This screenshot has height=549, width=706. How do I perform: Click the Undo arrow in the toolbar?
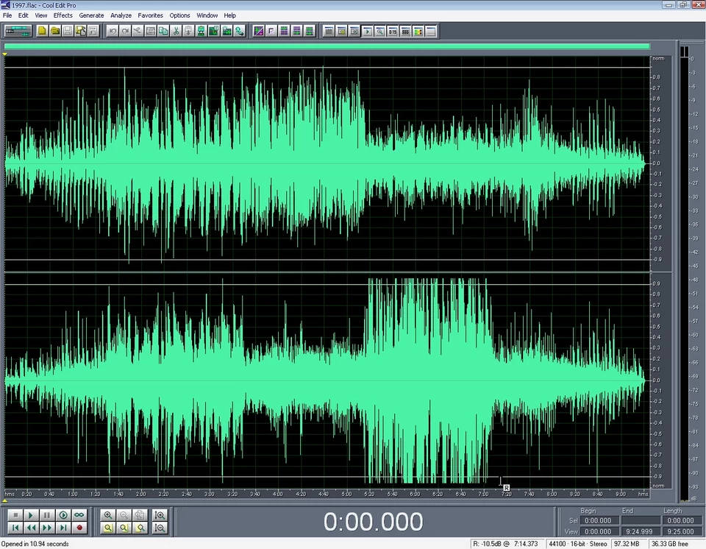point(113,31)
